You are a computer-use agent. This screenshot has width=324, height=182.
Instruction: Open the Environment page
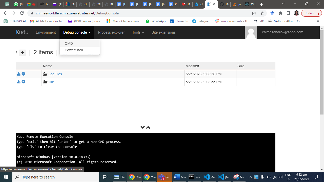(46, 32)
